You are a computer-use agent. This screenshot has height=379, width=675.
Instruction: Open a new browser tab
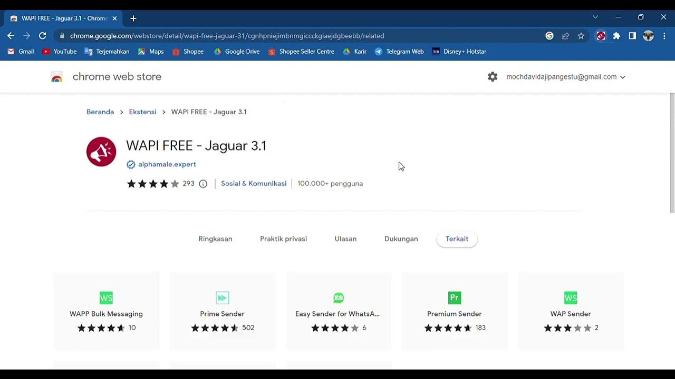(133, 18)
